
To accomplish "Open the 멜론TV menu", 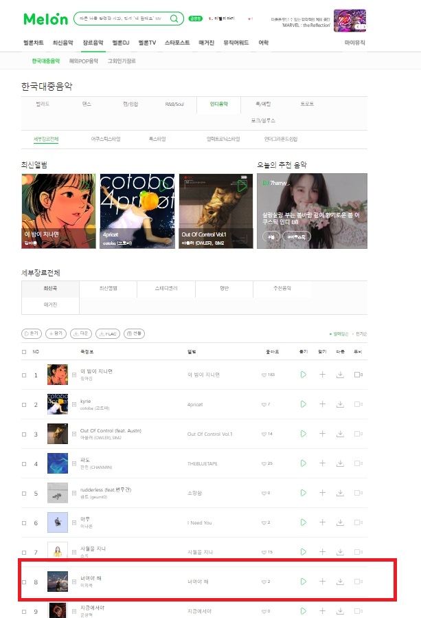I will click(x=147, y=43).
